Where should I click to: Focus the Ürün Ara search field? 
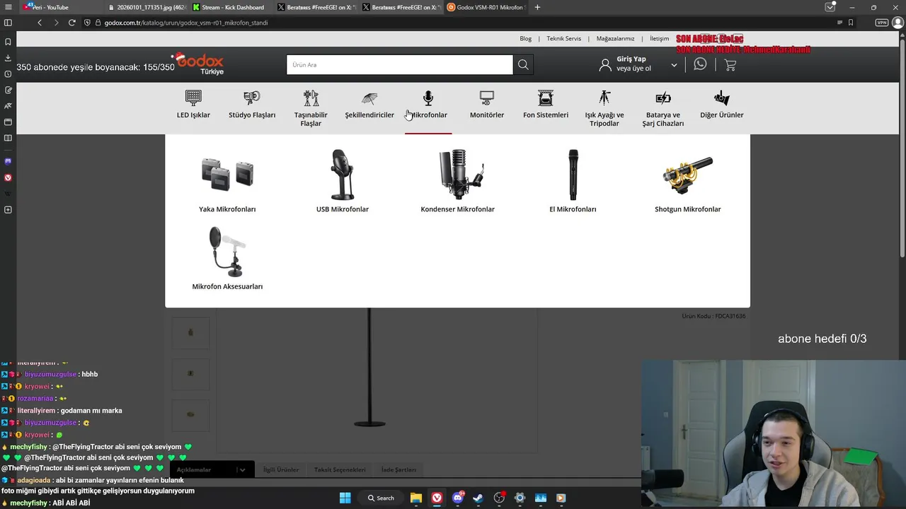tap(400, 65)
